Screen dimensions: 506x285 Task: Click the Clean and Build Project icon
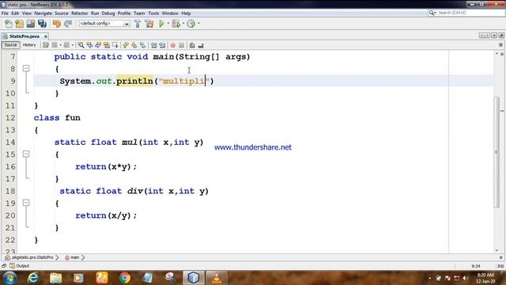point(149,24)
